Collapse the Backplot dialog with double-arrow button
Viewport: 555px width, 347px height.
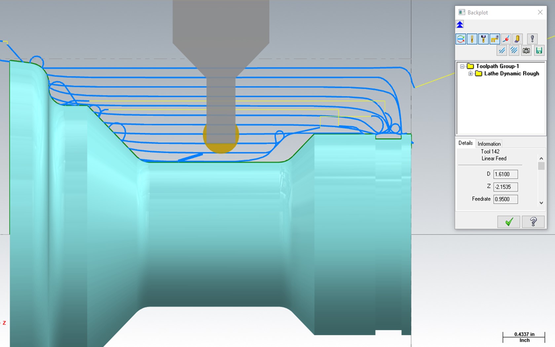coord(460,24)
